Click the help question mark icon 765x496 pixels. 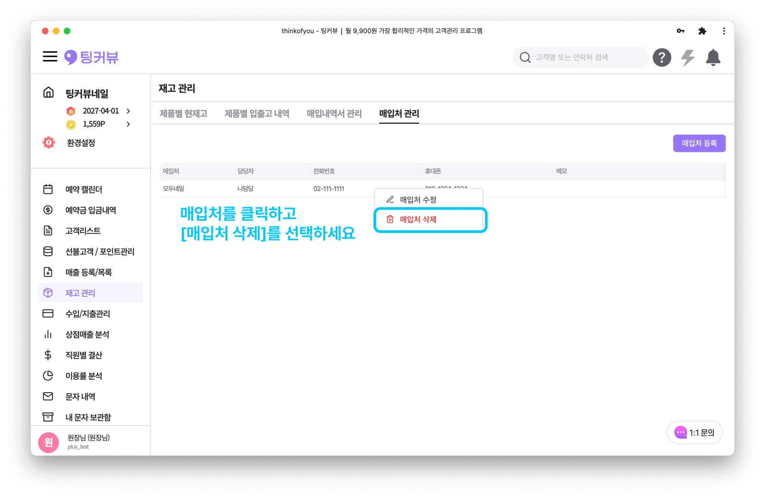662,58
